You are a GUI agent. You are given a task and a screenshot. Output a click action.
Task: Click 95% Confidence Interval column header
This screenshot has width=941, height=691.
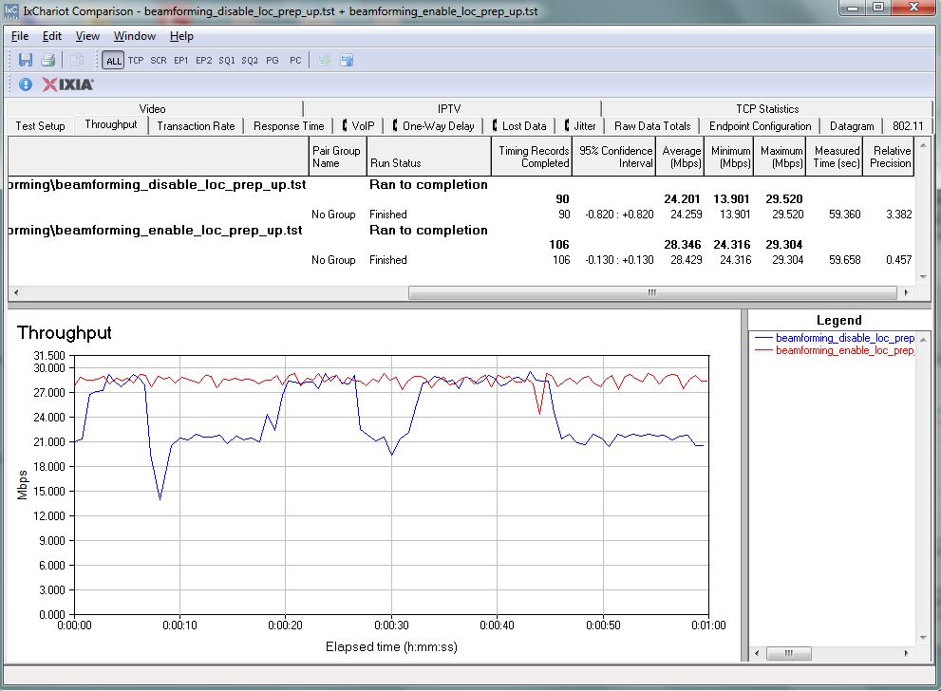(614, 157)
